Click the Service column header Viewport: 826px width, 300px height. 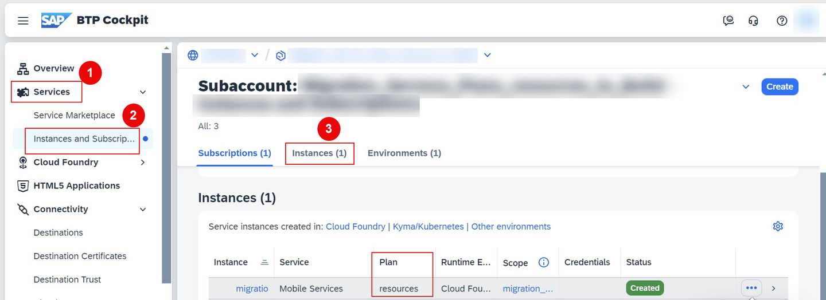click(x=294, y=262)
